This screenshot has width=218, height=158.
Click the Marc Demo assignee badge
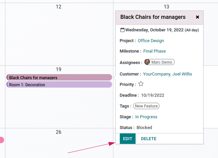click(159, 62)
